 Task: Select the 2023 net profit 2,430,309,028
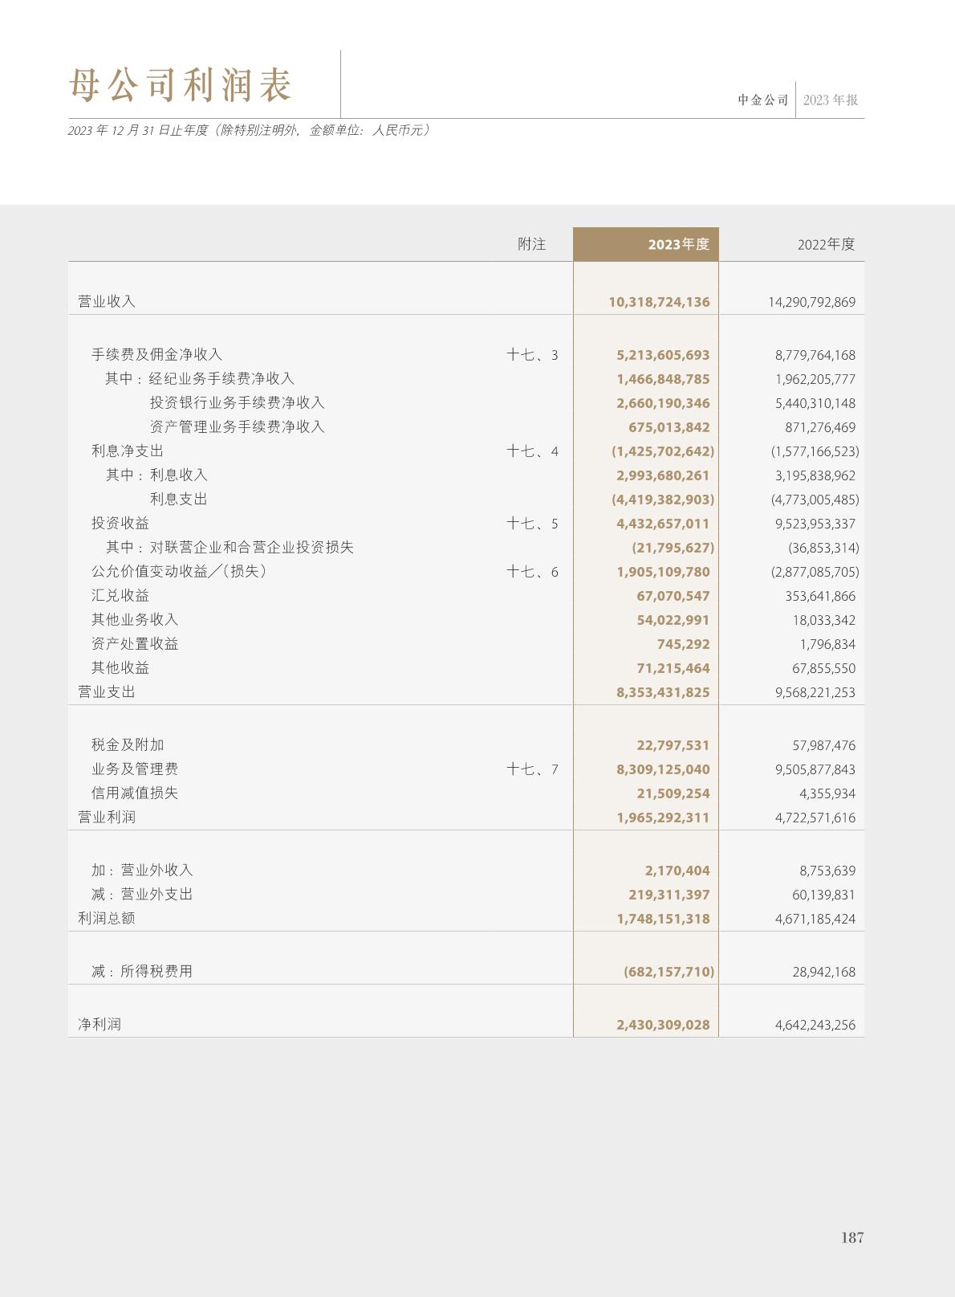point(663,1025)
